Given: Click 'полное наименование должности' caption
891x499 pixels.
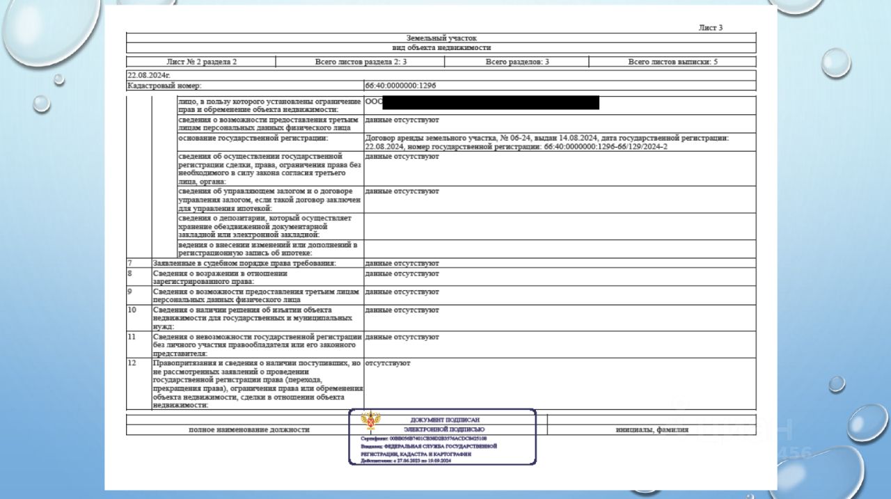Looking at the screenshot, I should pyautogui.click(x=249, y=429).
